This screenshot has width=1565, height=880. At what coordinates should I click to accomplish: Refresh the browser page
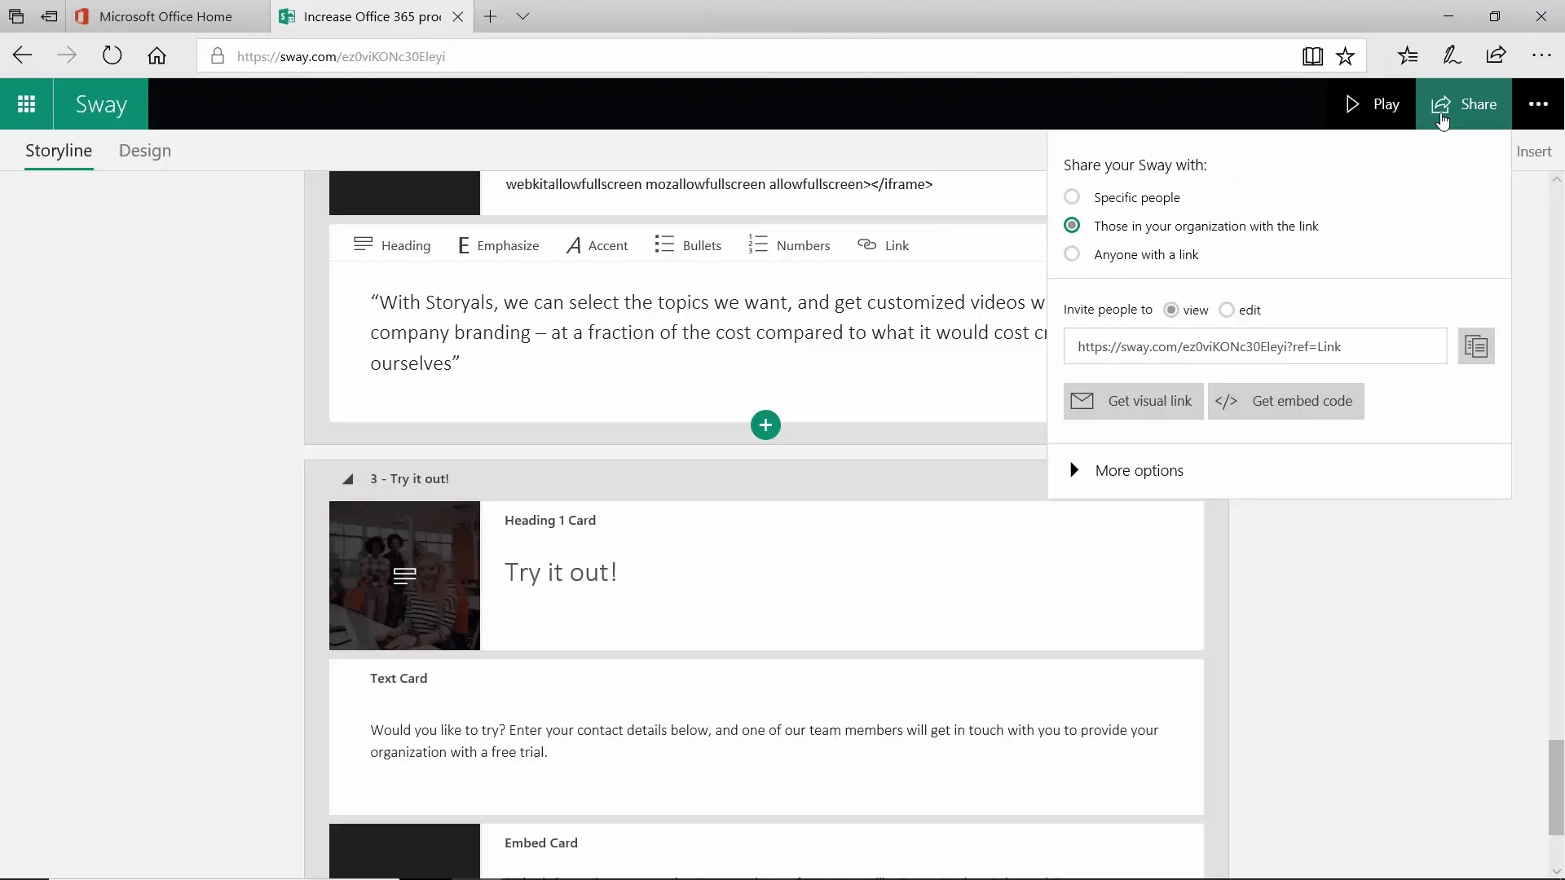tap(112, 55)
